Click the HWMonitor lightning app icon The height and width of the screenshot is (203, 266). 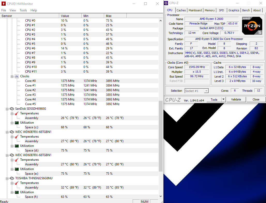[3, 4]
